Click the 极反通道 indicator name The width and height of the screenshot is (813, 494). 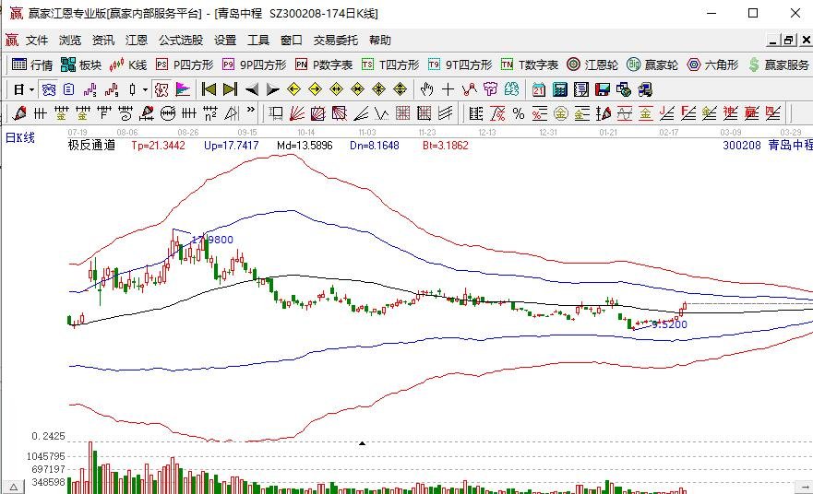coord(91,145)
